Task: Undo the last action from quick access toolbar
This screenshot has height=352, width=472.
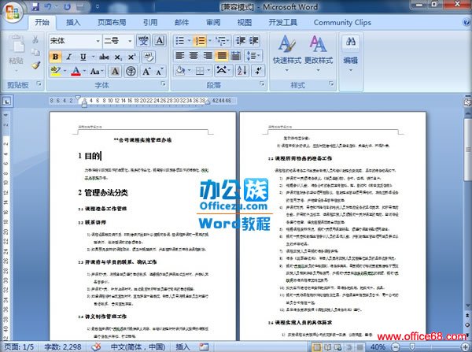Action: (48, 6)
